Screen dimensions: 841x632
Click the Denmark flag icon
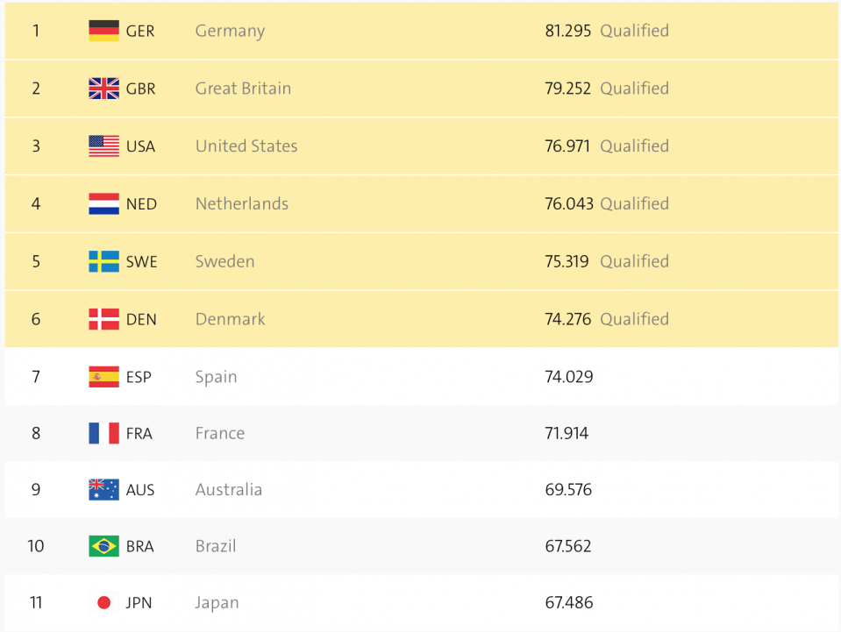[103, 319]
